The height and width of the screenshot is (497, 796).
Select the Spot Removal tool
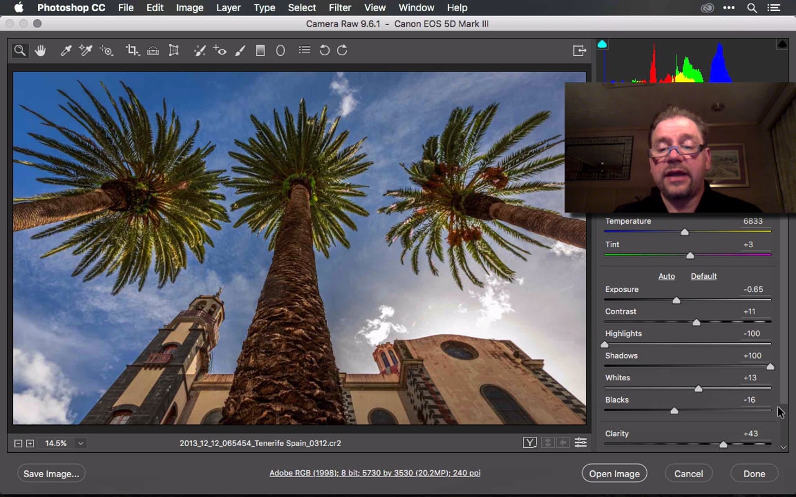[x=200, y=50]
